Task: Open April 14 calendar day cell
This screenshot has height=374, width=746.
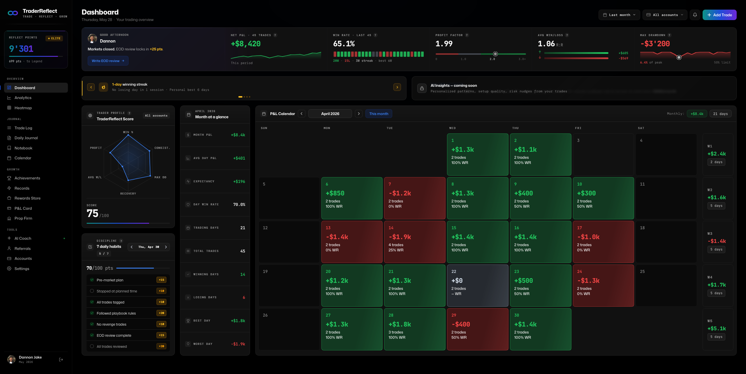Action: (x=415, y=242)
